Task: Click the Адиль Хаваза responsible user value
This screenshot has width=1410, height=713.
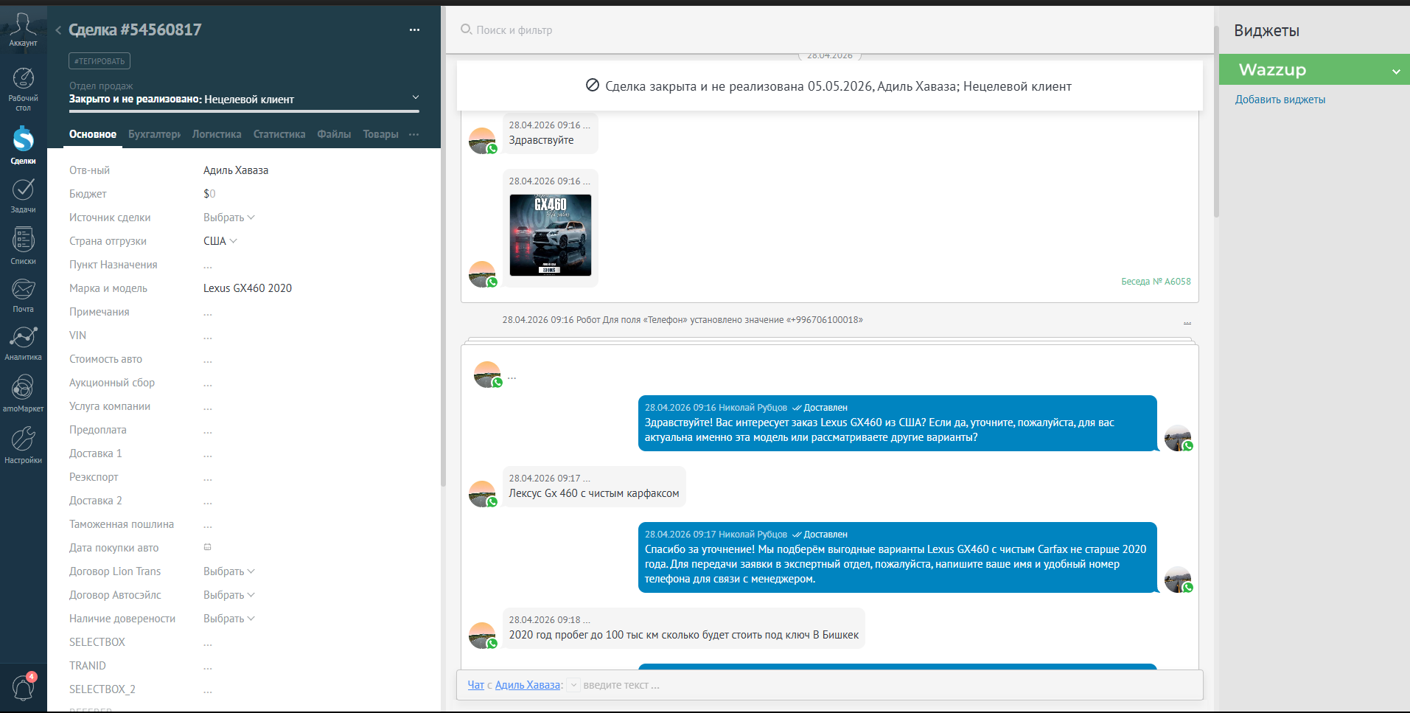Action: click(x=236, y=170)
